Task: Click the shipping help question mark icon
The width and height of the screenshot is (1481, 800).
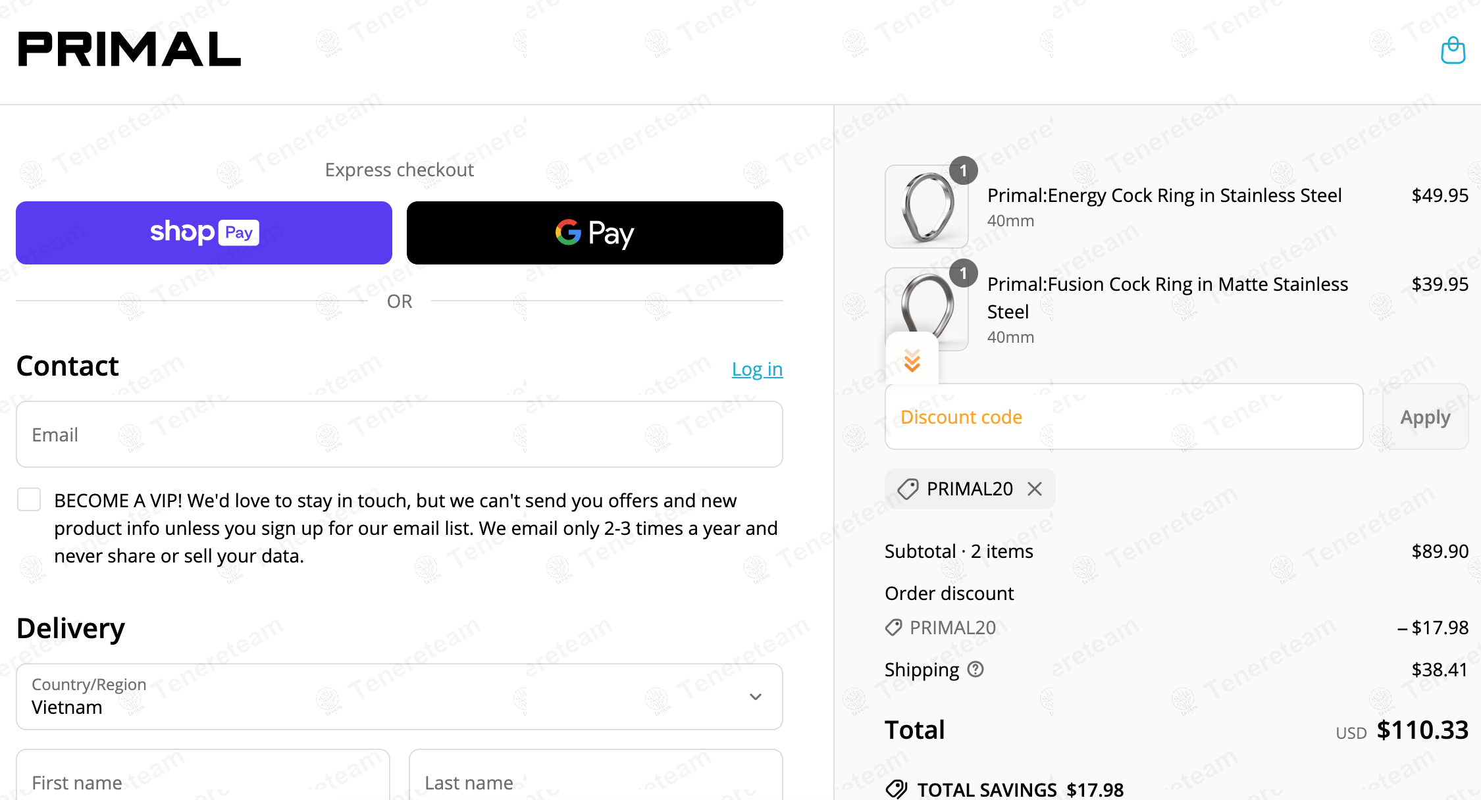Action: pos(975,669)
